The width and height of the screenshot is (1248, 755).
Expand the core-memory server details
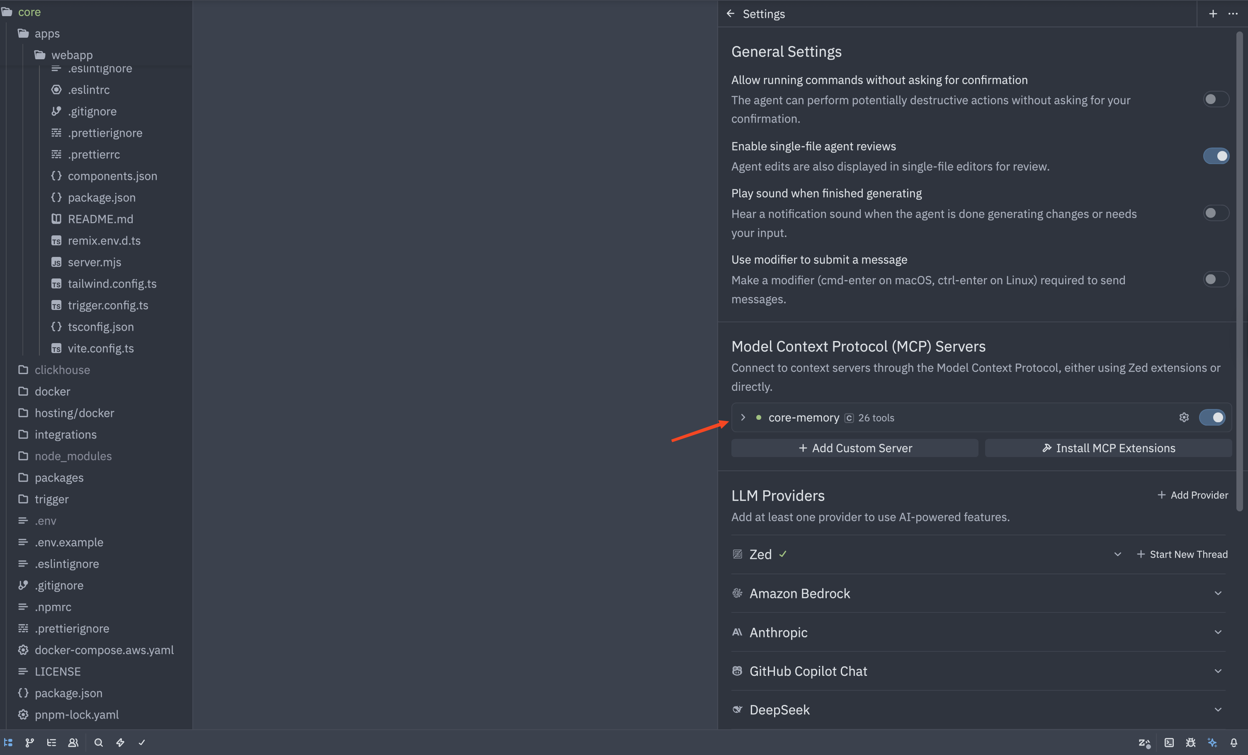point(743,417)
